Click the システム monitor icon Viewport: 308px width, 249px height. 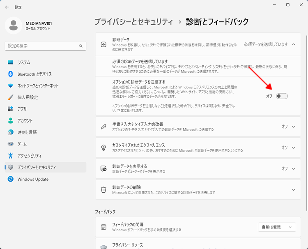click(x=10, y=62)
